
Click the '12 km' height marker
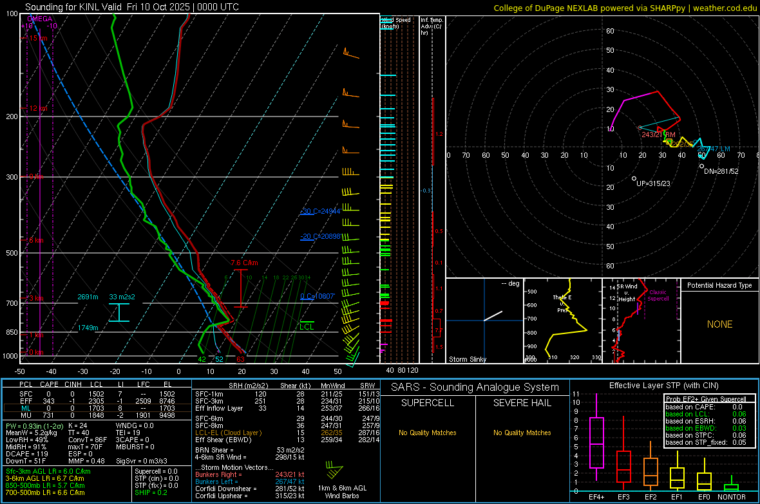(38, 108)
